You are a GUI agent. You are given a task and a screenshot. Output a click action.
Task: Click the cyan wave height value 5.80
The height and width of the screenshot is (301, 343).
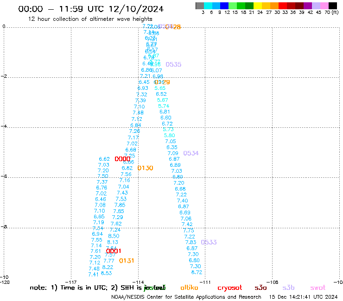coord(170,135)
